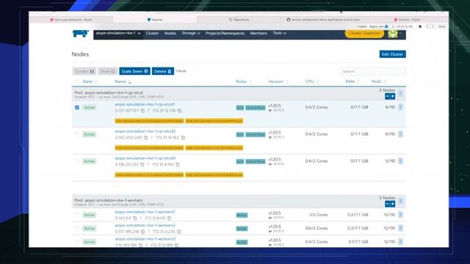Focus the Search field above the table
470x264 pixels.
(x=373, y=71)
